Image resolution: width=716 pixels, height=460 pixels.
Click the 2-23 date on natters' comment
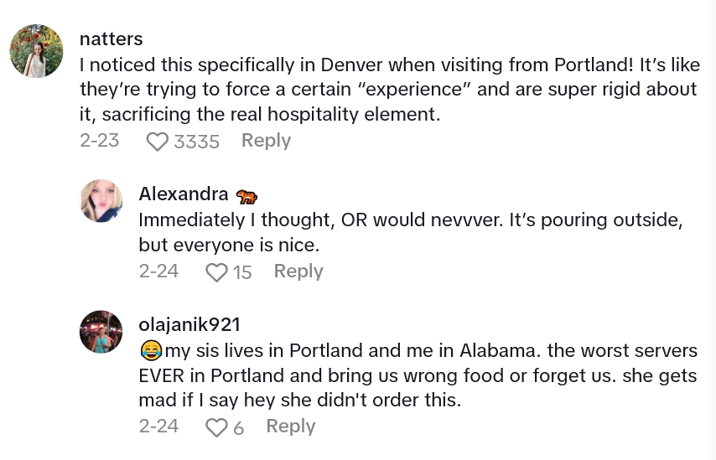pos(100,141)
